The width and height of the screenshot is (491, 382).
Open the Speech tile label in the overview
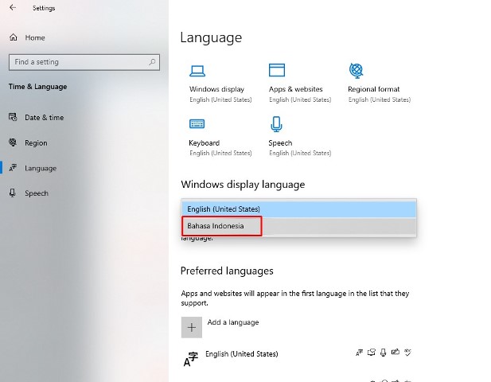[x=280, y=142]
